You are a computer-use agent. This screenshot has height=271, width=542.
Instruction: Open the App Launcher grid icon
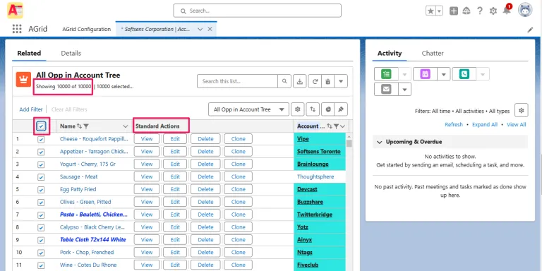tap(17, 29)
